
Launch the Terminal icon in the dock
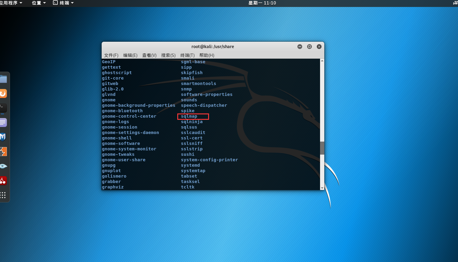tap(3, 108)
